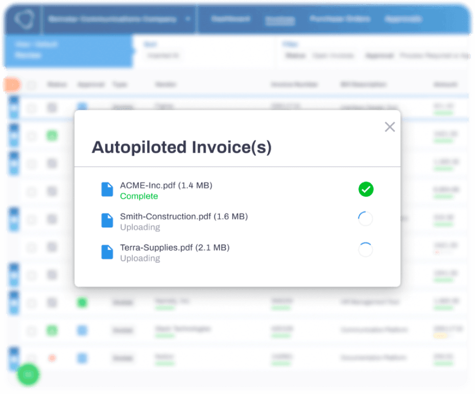Close the Autopiloted Invoice(s) dialog

[x=390, y=127]
